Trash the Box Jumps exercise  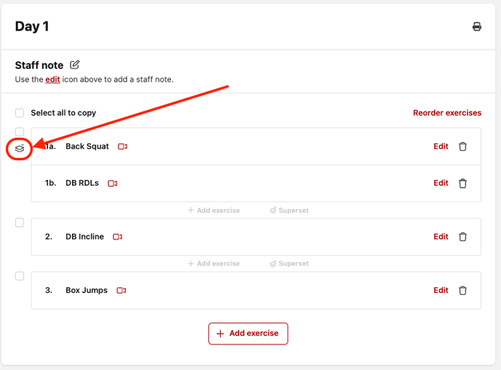462,291
